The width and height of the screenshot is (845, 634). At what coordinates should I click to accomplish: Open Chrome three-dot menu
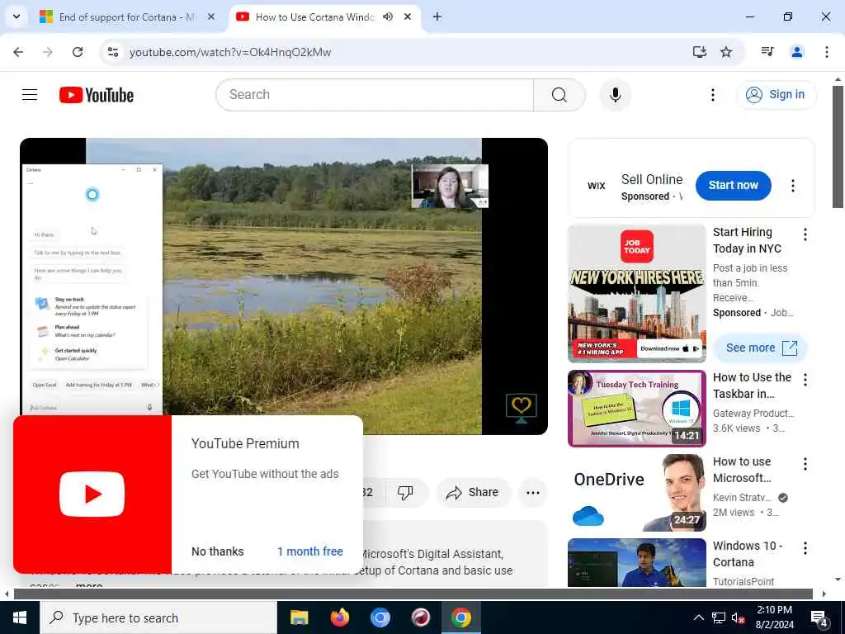pos(826,52)
